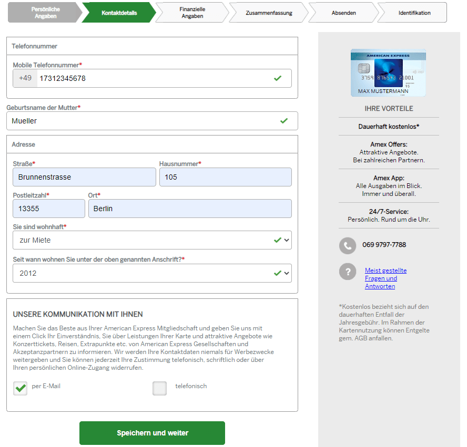The width and height of the screenshot is (467, 447).
Task: Click the Amex App: heading
Action: click(x=389, y=178)
